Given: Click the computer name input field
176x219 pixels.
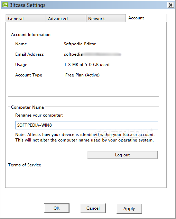Looking at the screenshot, I should (86, 125).
